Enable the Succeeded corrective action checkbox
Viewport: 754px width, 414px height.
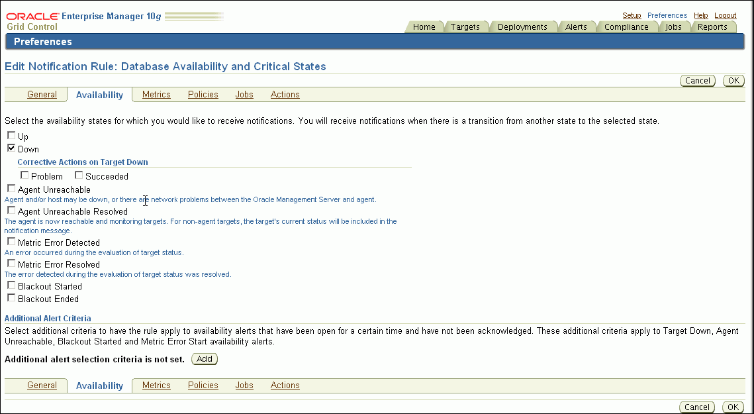point(79,176)
